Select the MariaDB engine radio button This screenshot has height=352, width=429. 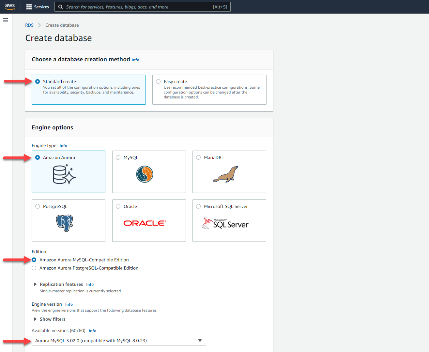(x=198, y=157)
